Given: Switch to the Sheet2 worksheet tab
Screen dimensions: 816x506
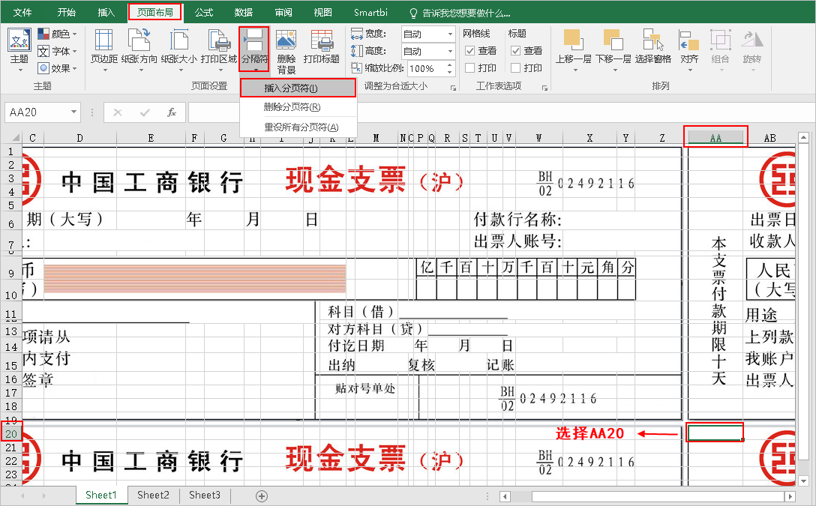Looking at the screenshot, I should (x=154, y=495).
